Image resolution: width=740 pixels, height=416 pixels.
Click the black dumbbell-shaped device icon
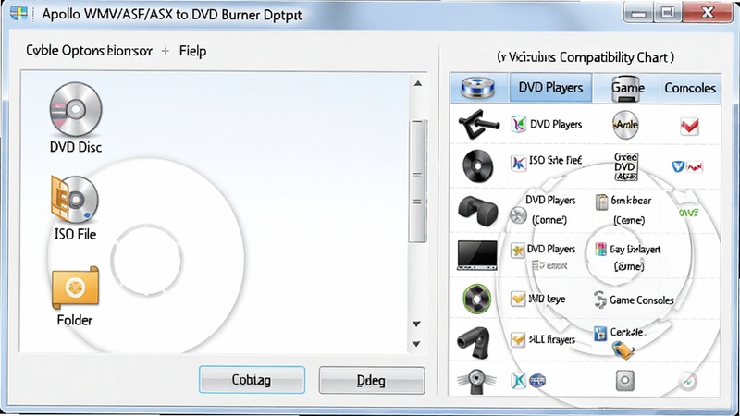pyautogui.click(x=477, y=211)
